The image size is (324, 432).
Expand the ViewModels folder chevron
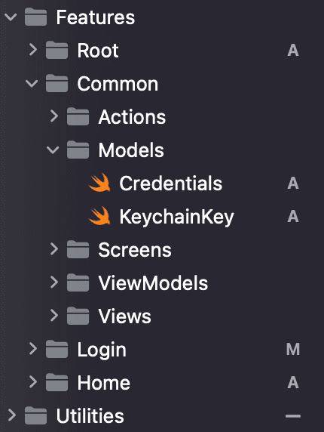click(x=54, y=282)
